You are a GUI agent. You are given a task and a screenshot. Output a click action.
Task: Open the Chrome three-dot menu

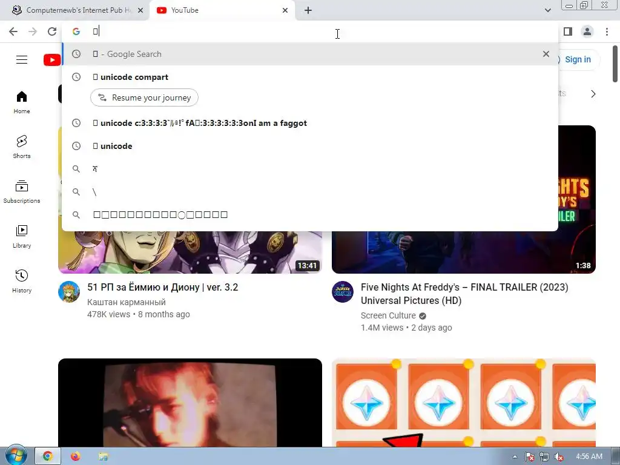pos(607,31)
